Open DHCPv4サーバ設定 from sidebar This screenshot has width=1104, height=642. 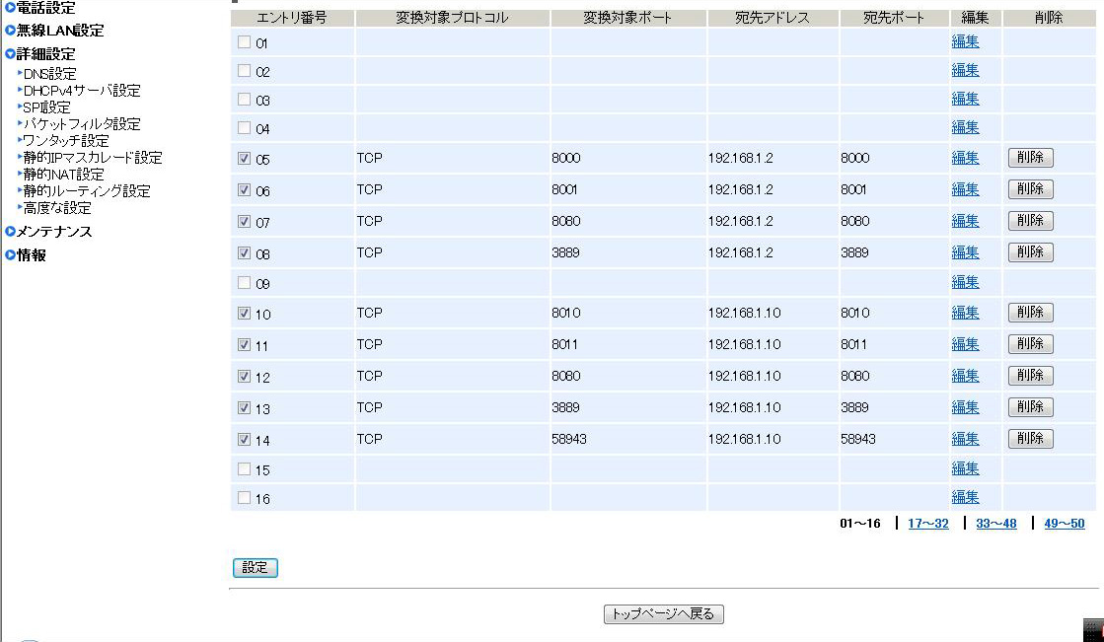tap(82, 91)
